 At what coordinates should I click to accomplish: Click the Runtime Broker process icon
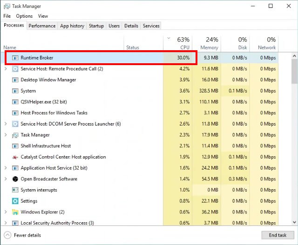point(15,58)
